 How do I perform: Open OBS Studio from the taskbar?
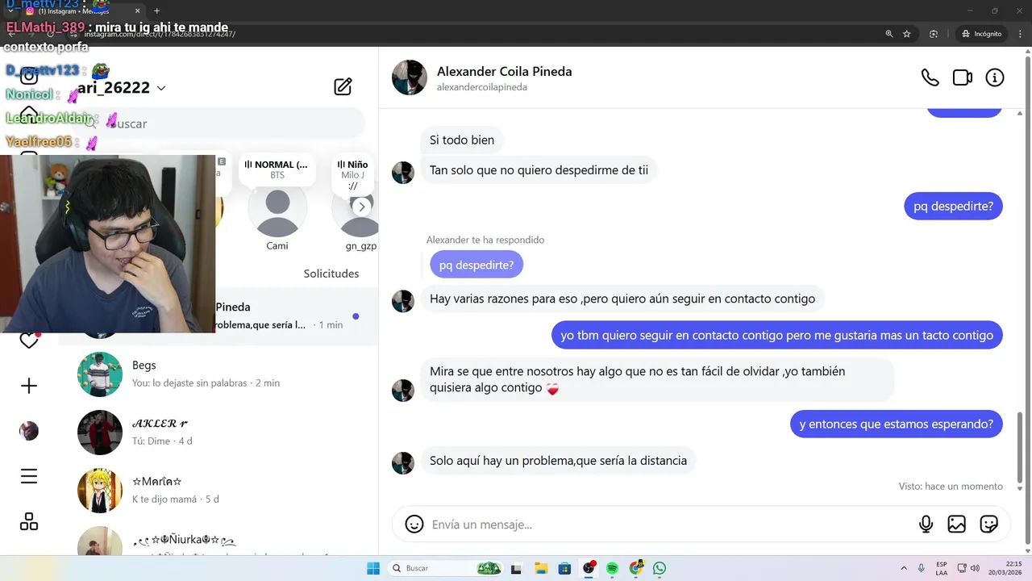[x=589, y=568]
